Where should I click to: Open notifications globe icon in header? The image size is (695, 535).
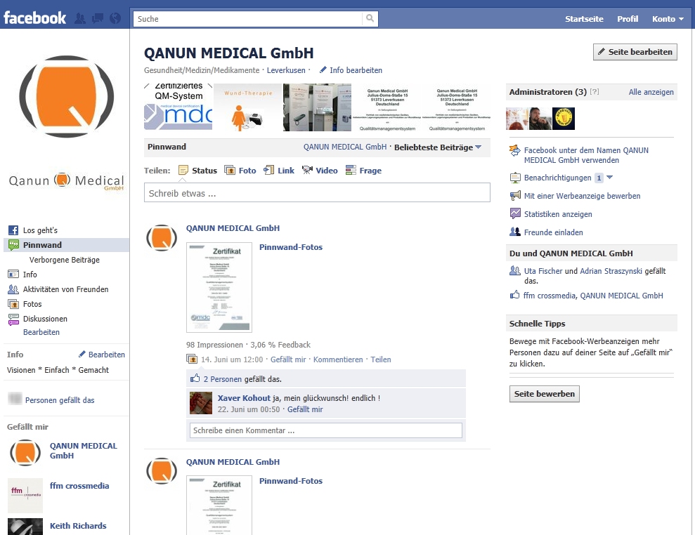pyautogui.click(x=115, y=18)
